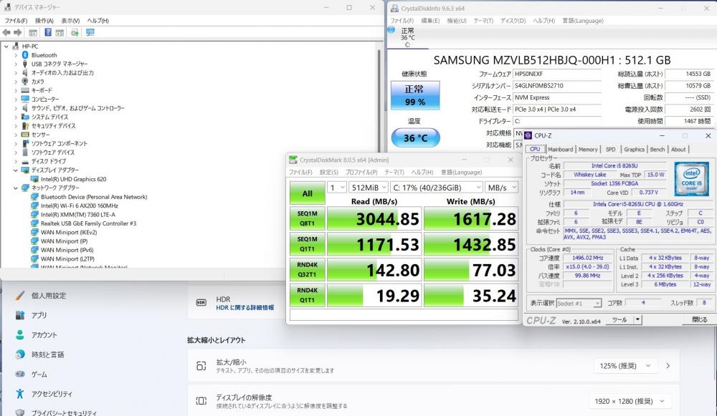Expand the ディスク ドライブ category
The height and width of the screenshot is (416, 717).
pyautogui.click(x=16, y=161)
